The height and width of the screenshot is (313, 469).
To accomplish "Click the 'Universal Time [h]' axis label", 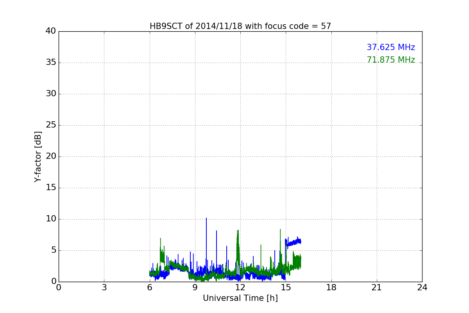I will coord(240,298).
